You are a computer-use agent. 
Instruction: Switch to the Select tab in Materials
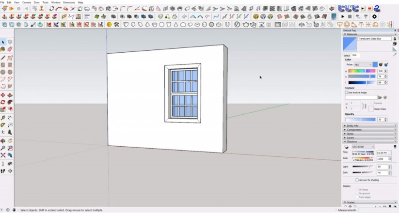347,55
